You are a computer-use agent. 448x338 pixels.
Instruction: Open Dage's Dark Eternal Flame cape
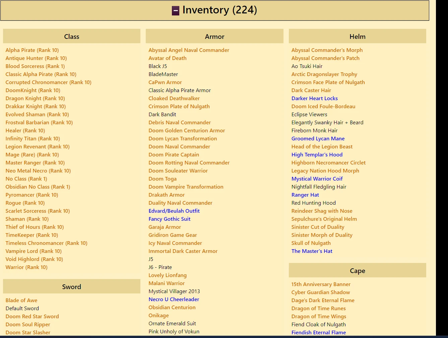(323, 300)
